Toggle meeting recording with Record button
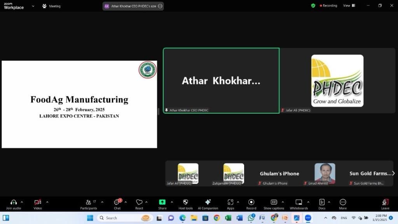Viewport: 398px width, 224px height. 251,203
